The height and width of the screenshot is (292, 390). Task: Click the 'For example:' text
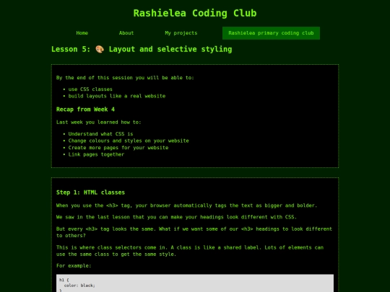(74, 265)
